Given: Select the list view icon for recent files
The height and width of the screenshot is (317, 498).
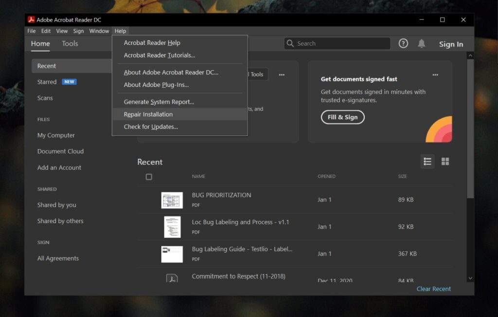Looking at the screenshot, I should pos(427,161).
